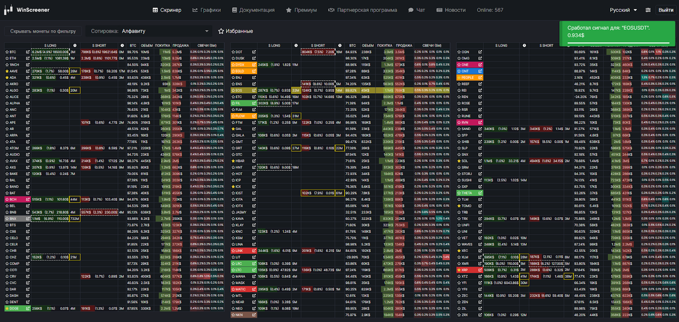Image resolution: width=679 pixels, height=322 pixels.
Task: Open the XRP external link icon
Action: click(480, 270)
